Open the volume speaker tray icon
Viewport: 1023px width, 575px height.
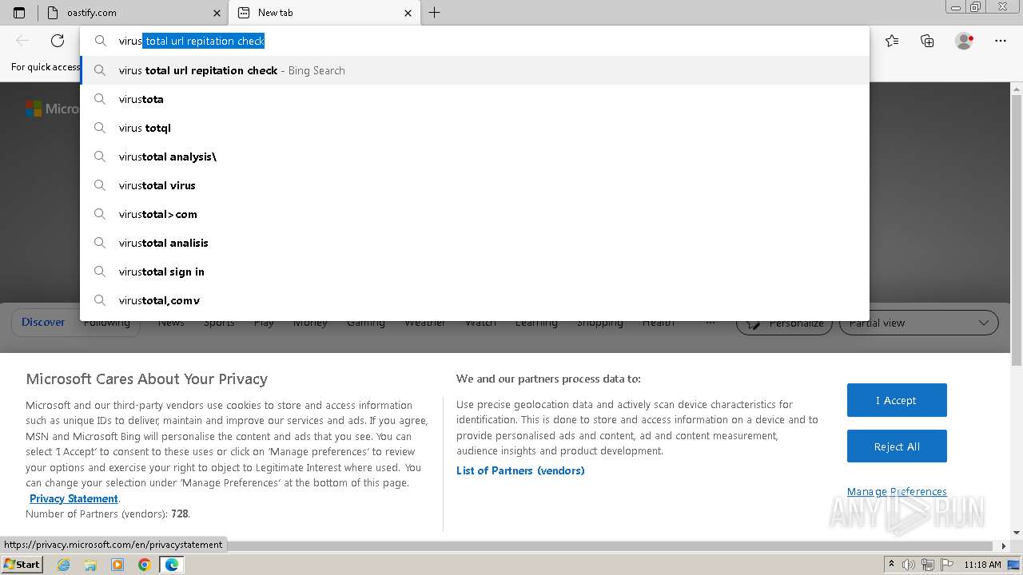(x=909, y=565)
